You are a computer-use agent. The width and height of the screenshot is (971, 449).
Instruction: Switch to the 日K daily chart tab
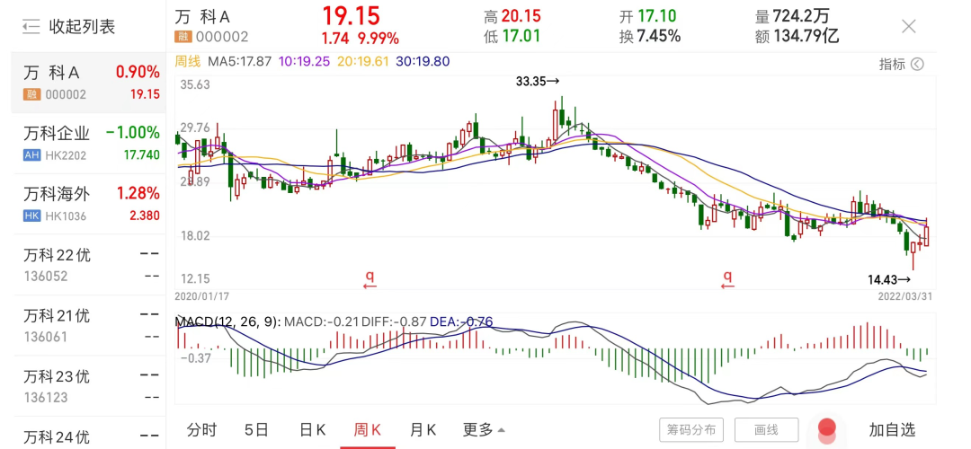point(312,429)
